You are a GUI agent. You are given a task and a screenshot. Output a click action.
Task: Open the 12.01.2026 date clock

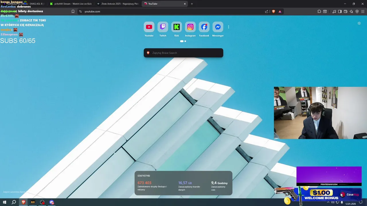coord(350,204)
